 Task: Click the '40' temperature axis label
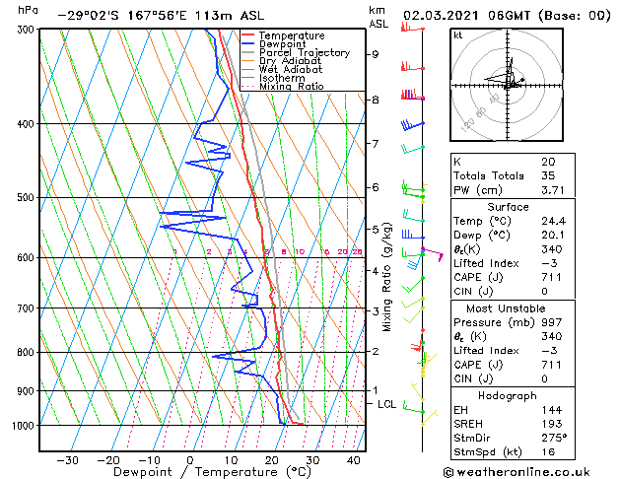pos(354,460)
